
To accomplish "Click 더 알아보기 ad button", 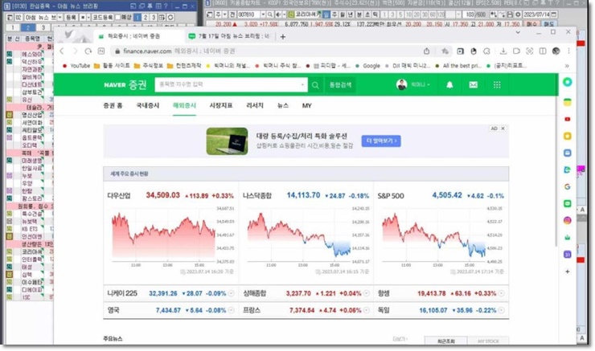I will [381, 141].
